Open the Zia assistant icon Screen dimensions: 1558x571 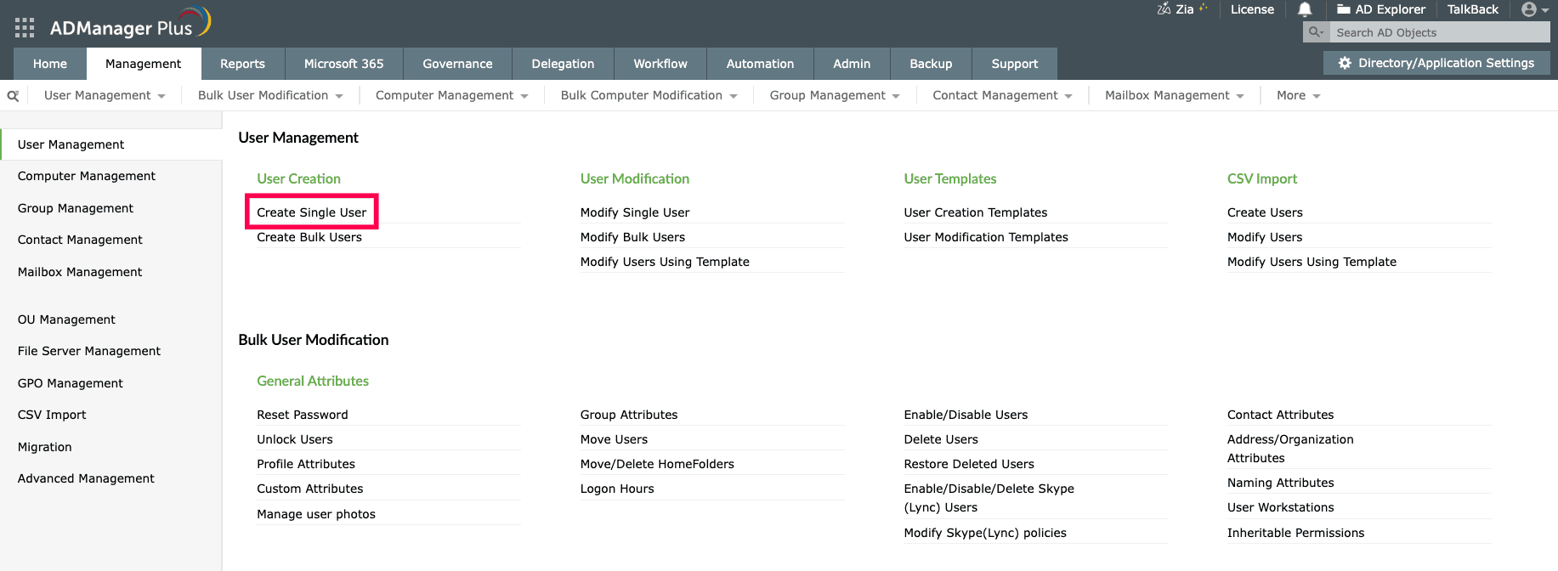(1164, 9)
